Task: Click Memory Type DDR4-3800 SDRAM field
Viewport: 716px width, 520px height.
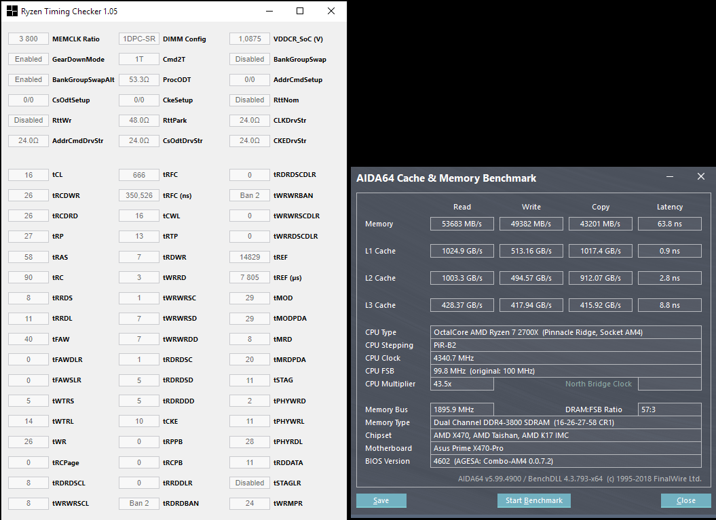Action: 566,422
